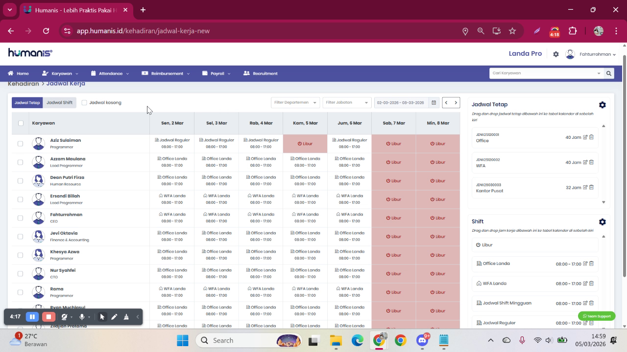The width and height of the screenshot is (627, 352).
Task: Stop the screen recording
Action: 48,317
